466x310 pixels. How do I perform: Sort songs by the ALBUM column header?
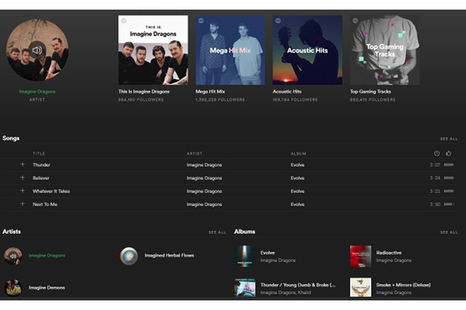coord(298,154)
